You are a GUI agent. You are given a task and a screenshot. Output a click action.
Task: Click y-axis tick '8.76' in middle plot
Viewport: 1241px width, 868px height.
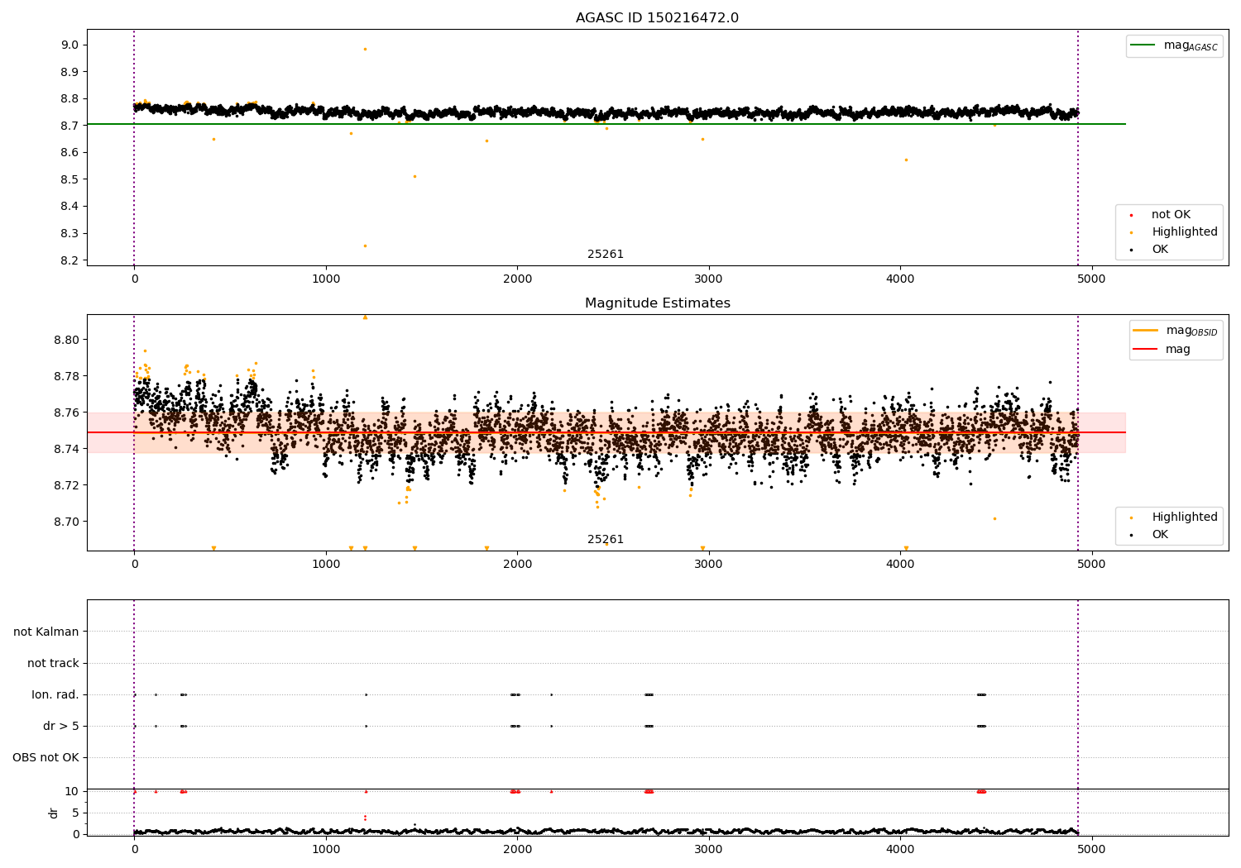(68, 413)
